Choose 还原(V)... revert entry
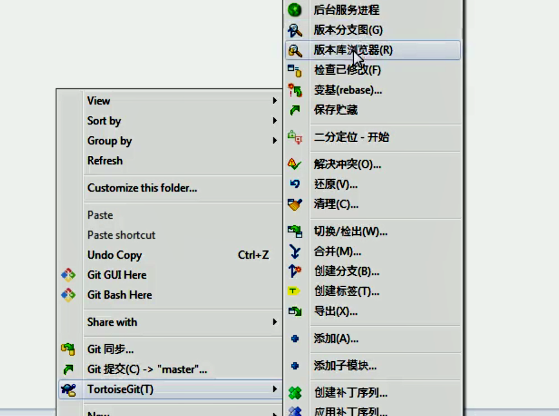559x416 pixels. (373, 184)
